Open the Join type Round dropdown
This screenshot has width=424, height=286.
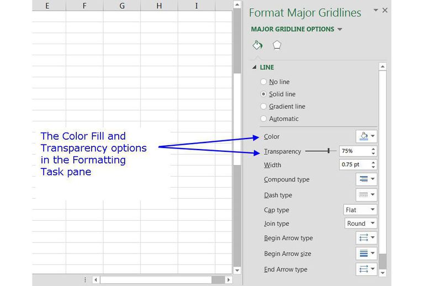point(361,223)
